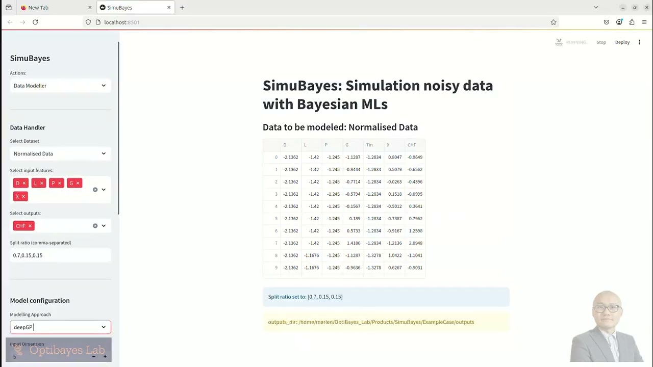The width and height of the screenshot is (653, 367).
Task: Open the Modelling Approach deepGP dropdown
Action: point(60,327)
